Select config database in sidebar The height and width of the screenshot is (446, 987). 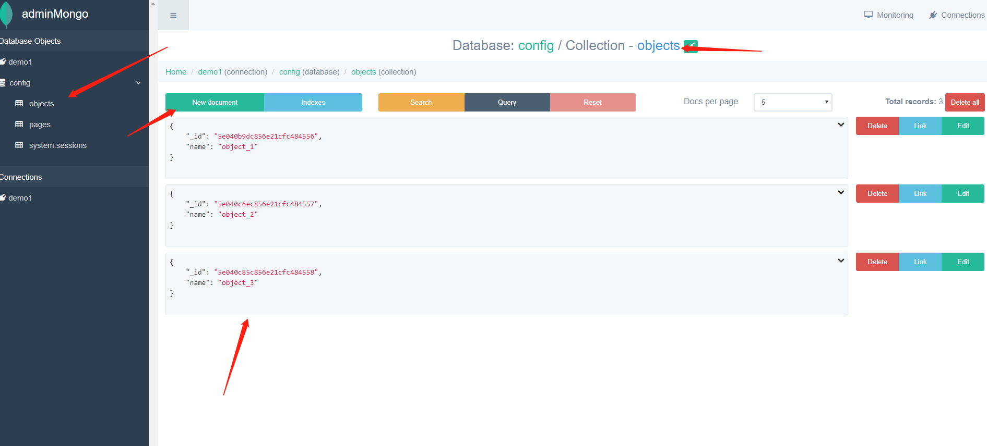[x=20, y=83]
